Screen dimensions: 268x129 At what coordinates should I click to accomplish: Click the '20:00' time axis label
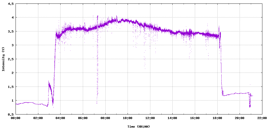click(x=240, y=118)
